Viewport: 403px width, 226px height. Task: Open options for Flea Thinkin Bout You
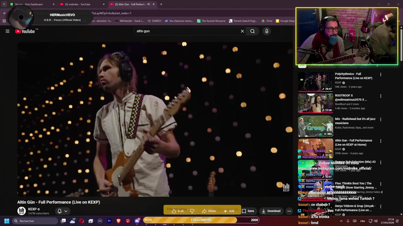tap(381, 184)
